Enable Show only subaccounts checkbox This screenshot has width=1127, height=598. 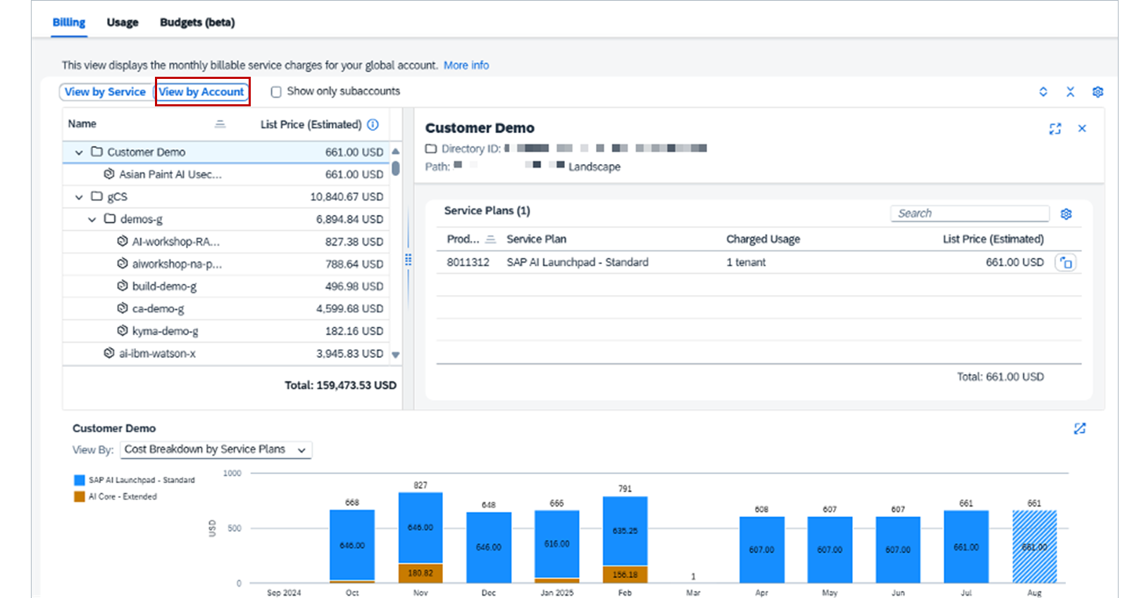point(276,92)
